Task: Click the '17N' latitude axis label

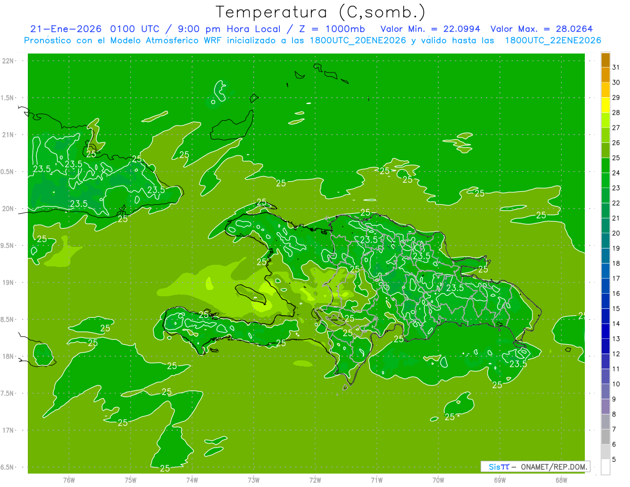Action: (x=8, y=430)
